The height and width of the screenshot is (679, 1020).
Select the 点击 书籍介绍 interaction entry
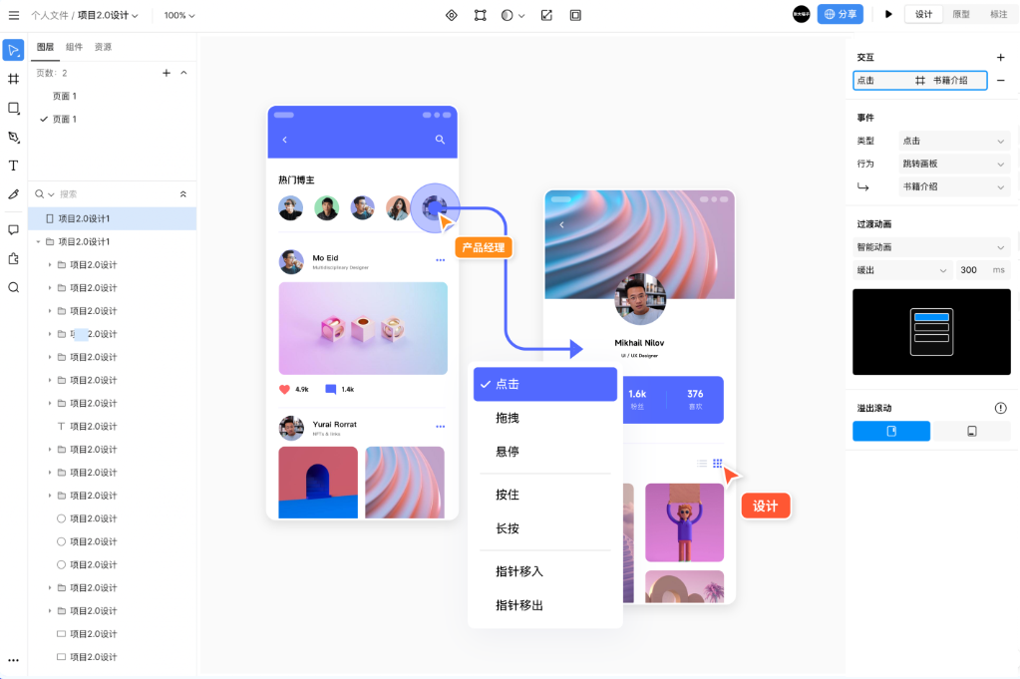click(920, 81)
